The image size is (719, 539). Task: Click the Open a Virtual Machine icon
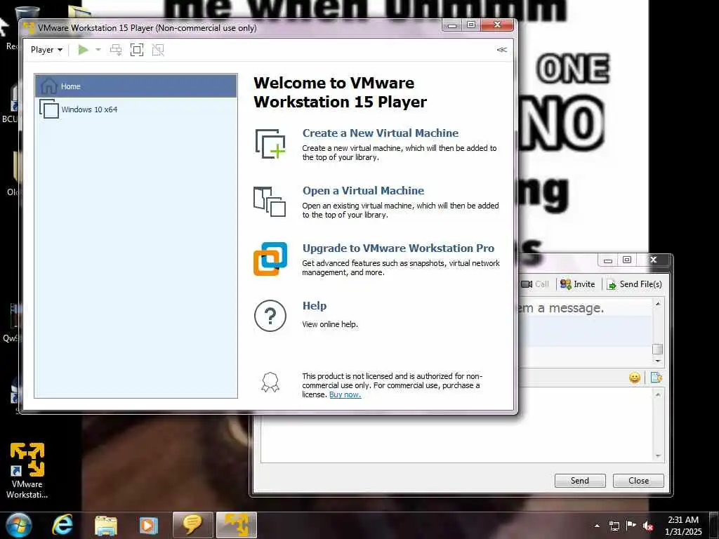coord(270,201)
